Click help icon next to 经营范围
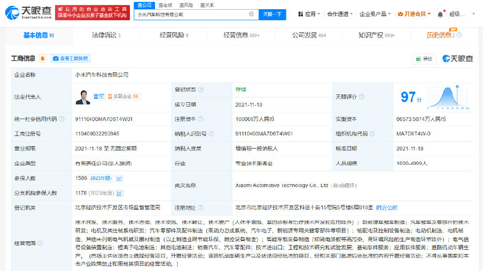Image resolution: width=483 pixels, height=271 pixels. (x=41, y=244)
